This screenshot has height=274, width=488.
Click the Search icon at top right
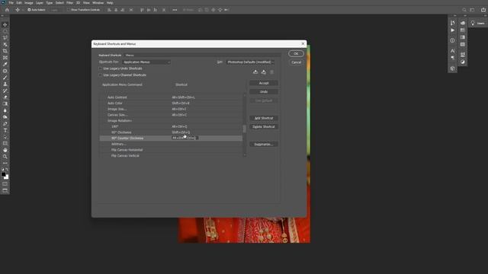[x=464, y=10]
